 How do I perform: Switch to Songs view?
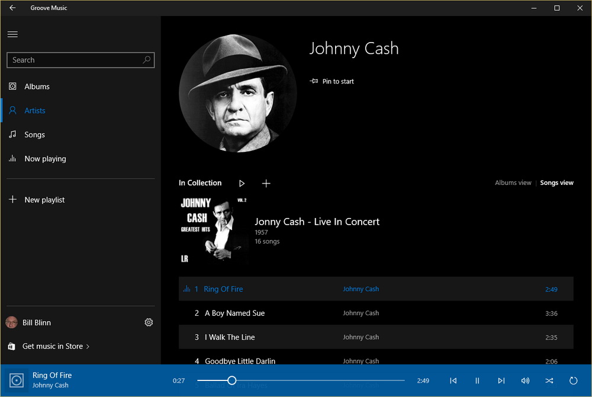click(556, 183)
